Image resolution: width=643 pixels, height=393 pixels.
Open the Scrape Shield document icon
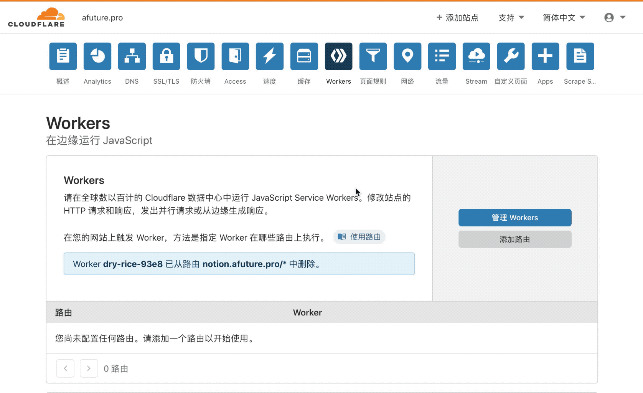(x=580, y=56)
